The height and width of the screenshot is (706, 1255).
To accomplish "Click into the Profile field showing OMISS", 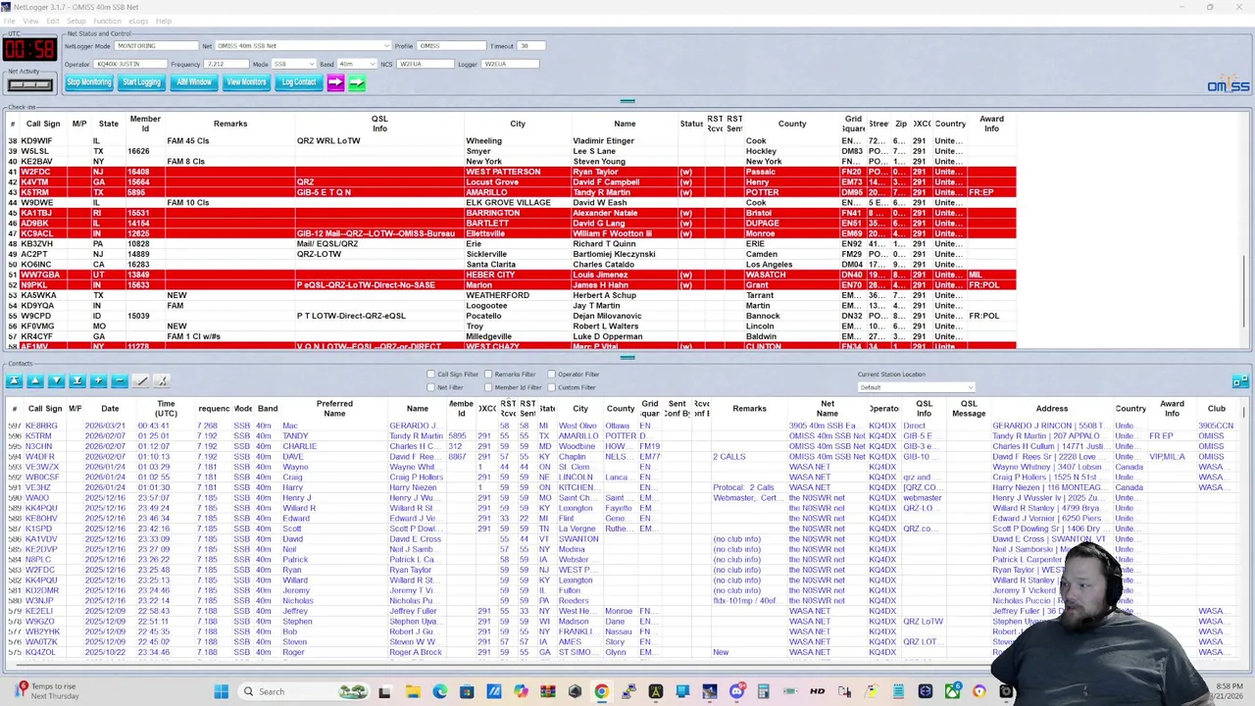I will [x=452, y=46].
